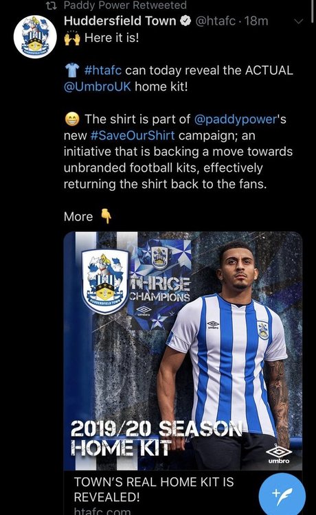
Task: Tap the Paddy Power Retweeted label
Action: click(x=125, y=5)
